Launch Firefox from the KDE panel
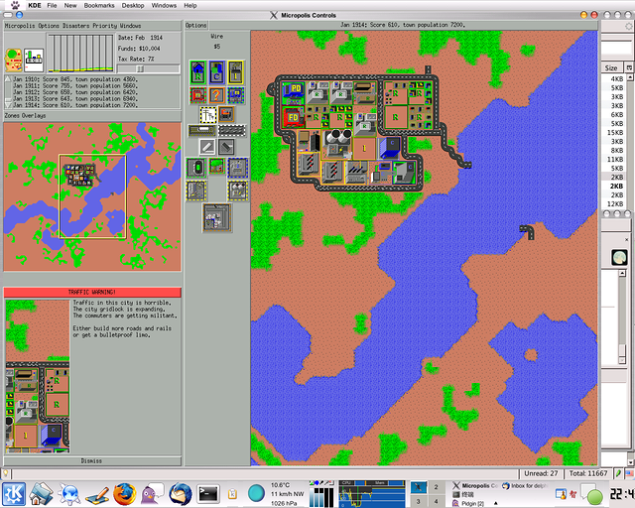The image size is (635, 508). (x=123, y=493)
